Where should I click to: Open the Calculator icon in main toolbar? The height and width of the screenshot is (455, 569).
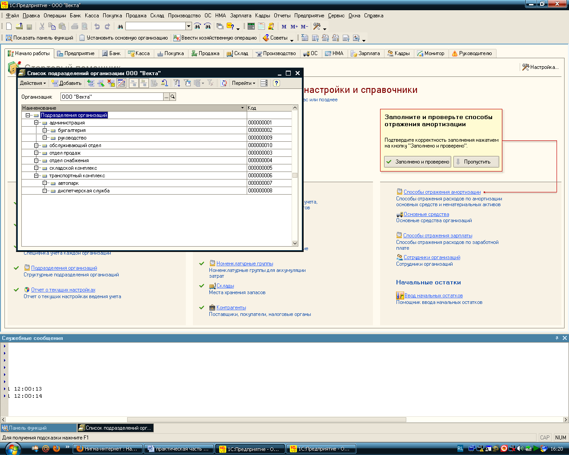point(251,27)
